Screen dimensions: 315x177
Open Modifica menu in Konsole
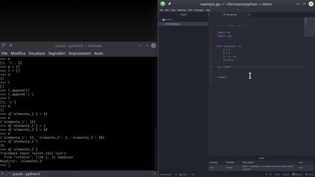[x=18, y=54]
